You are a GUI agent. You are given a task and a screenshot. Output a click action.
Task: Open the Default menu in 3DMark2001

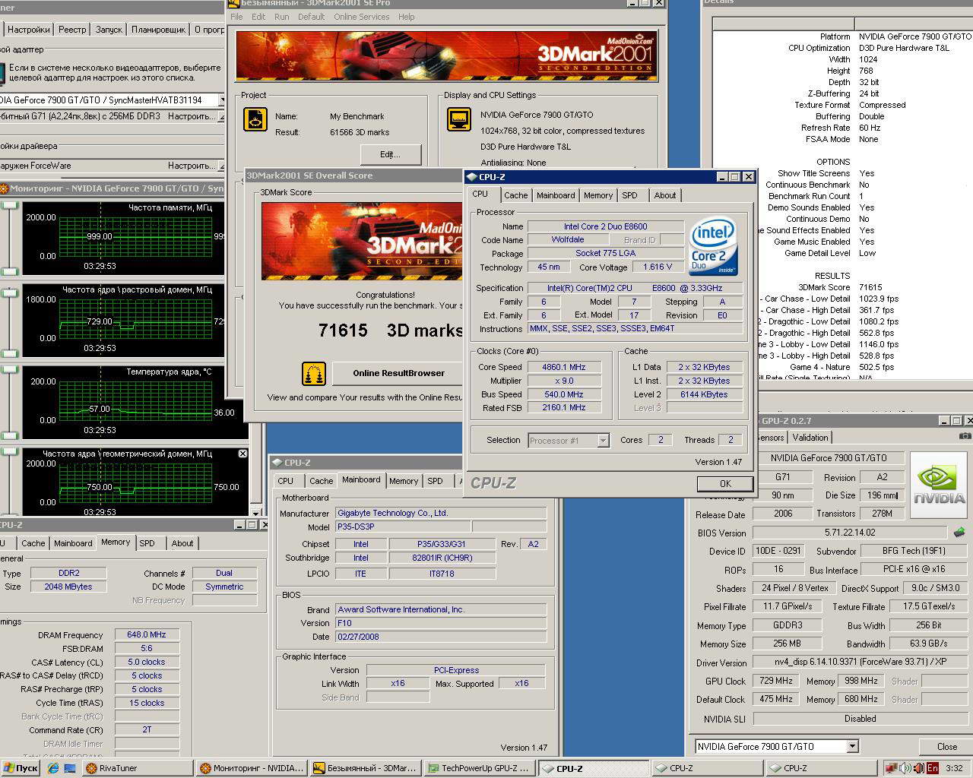pyautogui.click(x=311, y=17)
